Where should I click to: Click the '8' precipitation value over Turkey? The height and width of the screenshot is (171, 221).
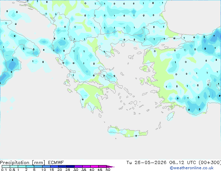[x=205, y=49]
